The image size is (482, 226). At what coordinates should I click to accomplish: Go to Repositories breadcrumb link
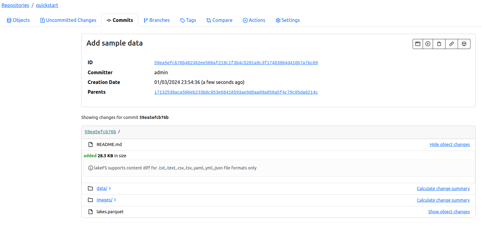pos(16,5)
